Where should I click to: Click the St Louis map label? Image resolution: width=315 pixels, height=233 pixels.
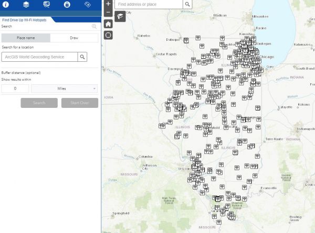pyautogui.click(x=184, y=169)
